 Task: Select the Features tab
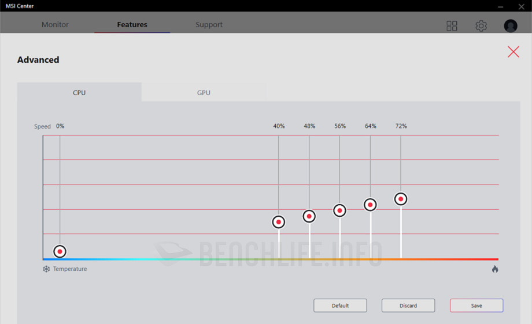(x=132, y=25)
